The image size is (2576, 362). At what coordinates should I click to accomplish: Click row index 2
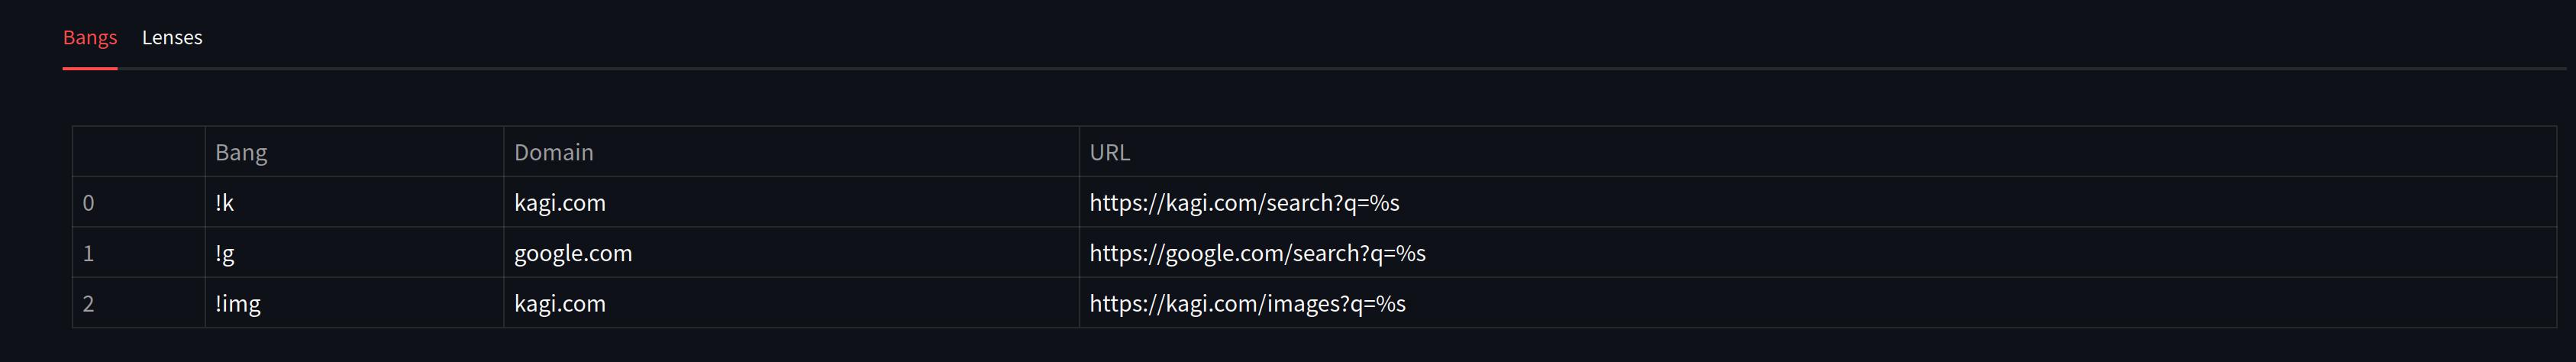pyautogui.click(x=89, y=304)
